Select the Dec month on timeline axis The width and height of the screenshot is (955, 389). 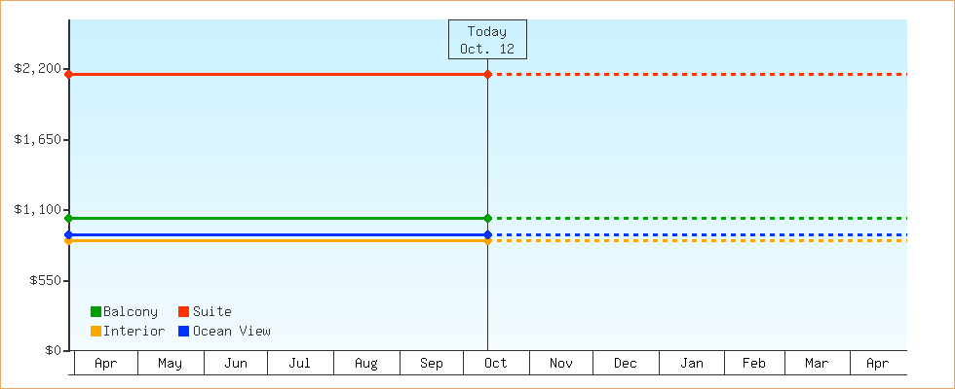tap(626, 364)
